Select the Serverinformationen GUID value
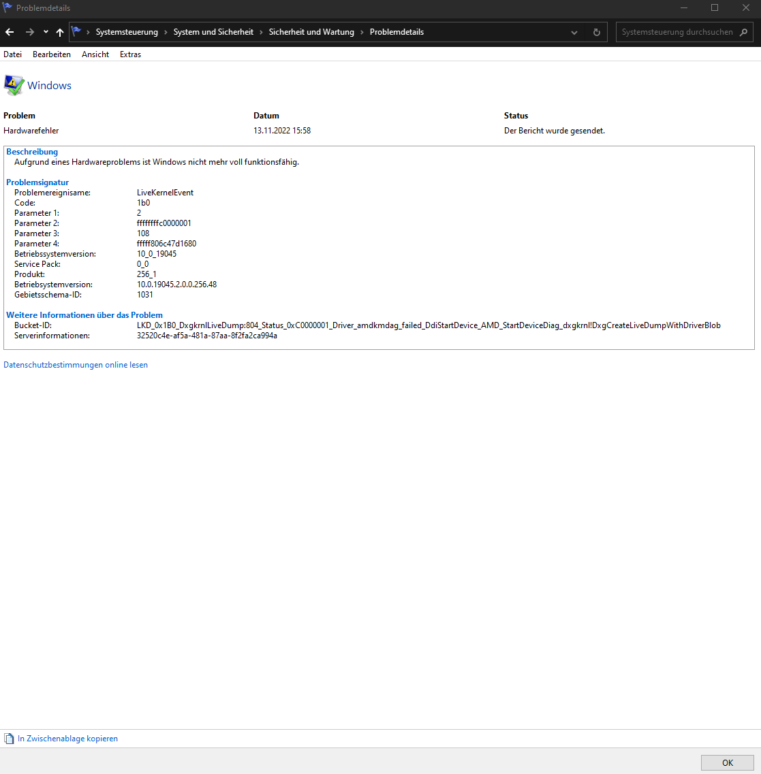 coord(207,336)
